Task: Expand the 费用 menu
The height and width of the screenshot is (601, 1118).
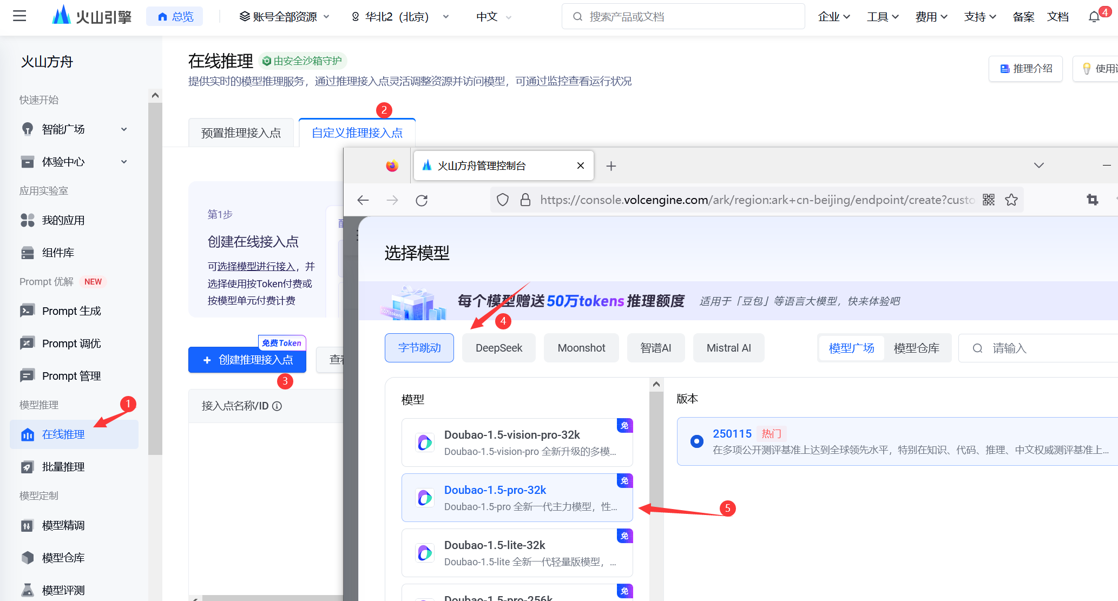Action: tap(931, 17)
